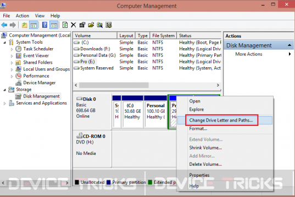Select Disk Management under Storage
This screenshot has width=295, height=197.
click(41, 96)
